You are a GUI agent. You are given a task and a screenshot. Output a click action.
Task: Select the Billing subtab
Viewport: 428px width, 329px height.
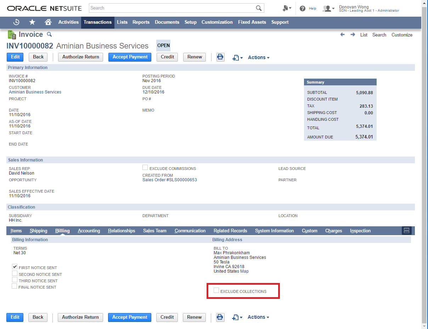point(62,231)
